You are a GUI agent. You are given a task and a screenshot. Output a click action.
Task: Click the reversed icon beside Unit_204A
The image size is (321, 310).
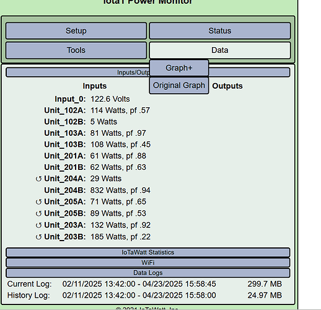[x=38, y=179]
